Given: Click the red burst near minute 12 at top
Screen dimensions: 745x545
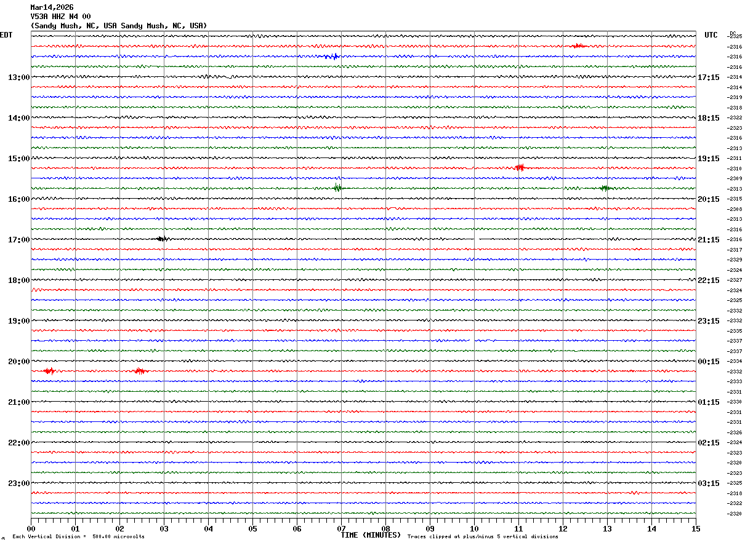Looking at the screenshot, I should tap(578, 46).
